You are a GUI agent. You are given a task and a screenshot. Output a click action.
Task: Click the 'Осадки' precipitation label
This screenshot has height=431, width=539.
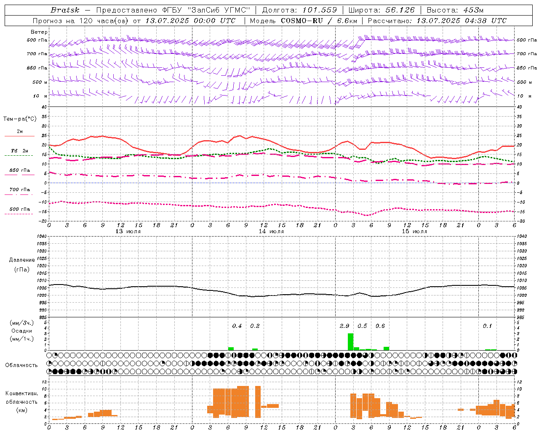(x=22, y=331)
